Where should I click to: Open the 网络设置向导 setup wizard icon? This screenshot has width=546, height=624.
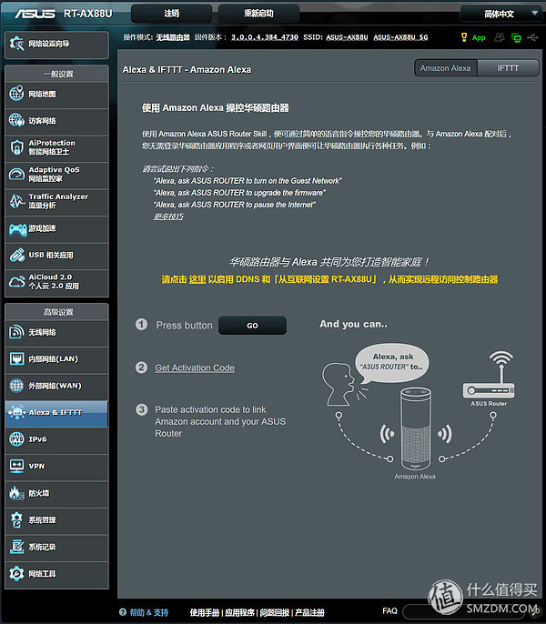[16, 44]
